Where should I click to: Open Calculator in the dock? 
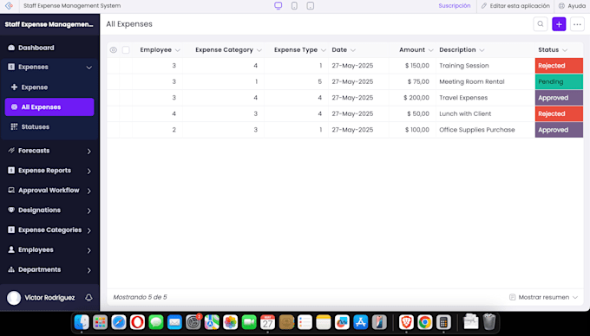pyautogui.click(x=443, y=322)
